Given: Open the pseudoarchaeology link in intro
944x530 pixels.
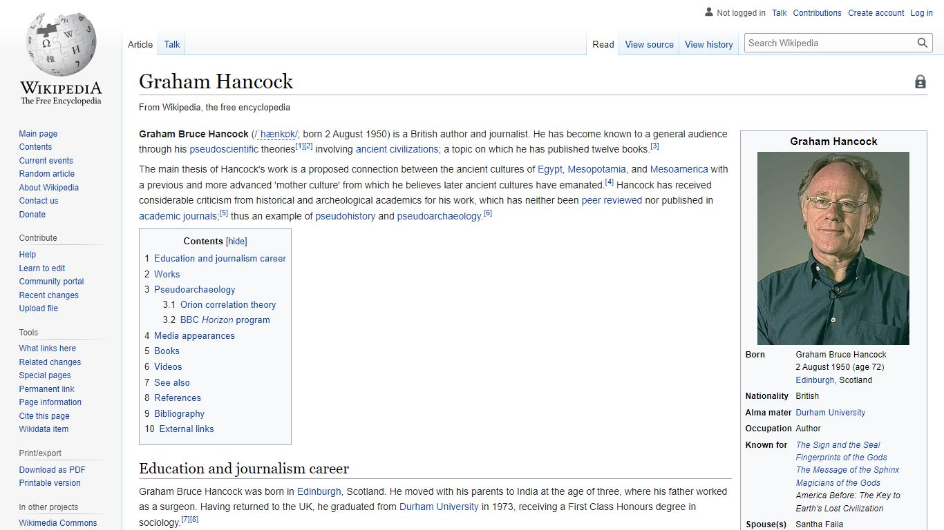Looking at the screenshot, I should pyautogui.click(x=440, y=216).
